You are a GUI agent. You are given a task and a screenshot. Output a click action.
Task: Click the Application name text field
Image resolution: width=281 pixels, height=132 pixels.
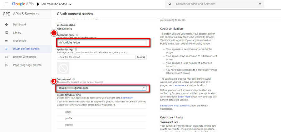click(101, 43)
